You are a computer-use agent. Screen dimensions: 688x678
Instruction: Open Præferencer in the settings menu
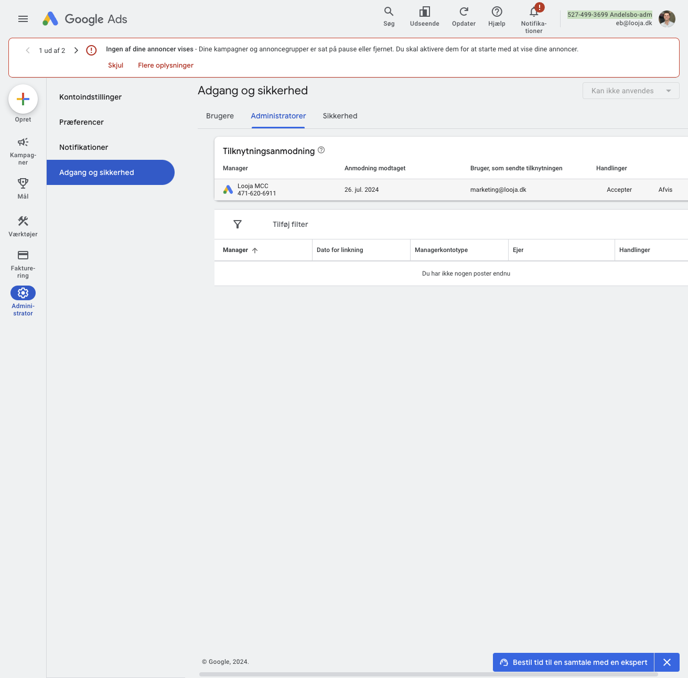click(x=81, y=122)
